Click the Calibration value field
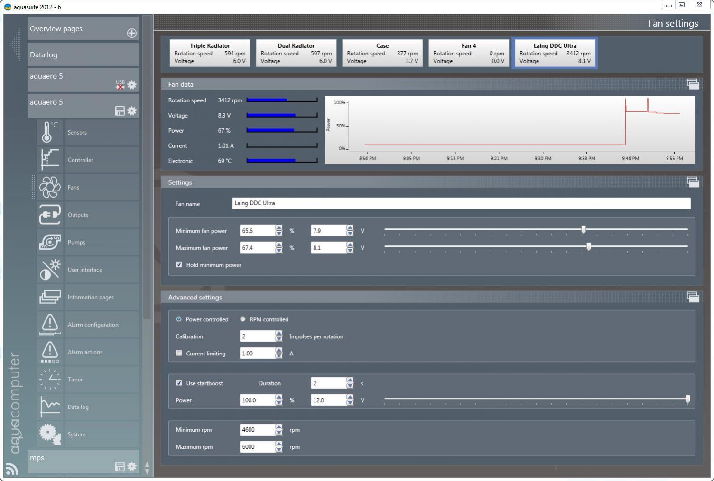Viewport: 714px width, 481px height. pyautogui.click(x=258, y=336)
